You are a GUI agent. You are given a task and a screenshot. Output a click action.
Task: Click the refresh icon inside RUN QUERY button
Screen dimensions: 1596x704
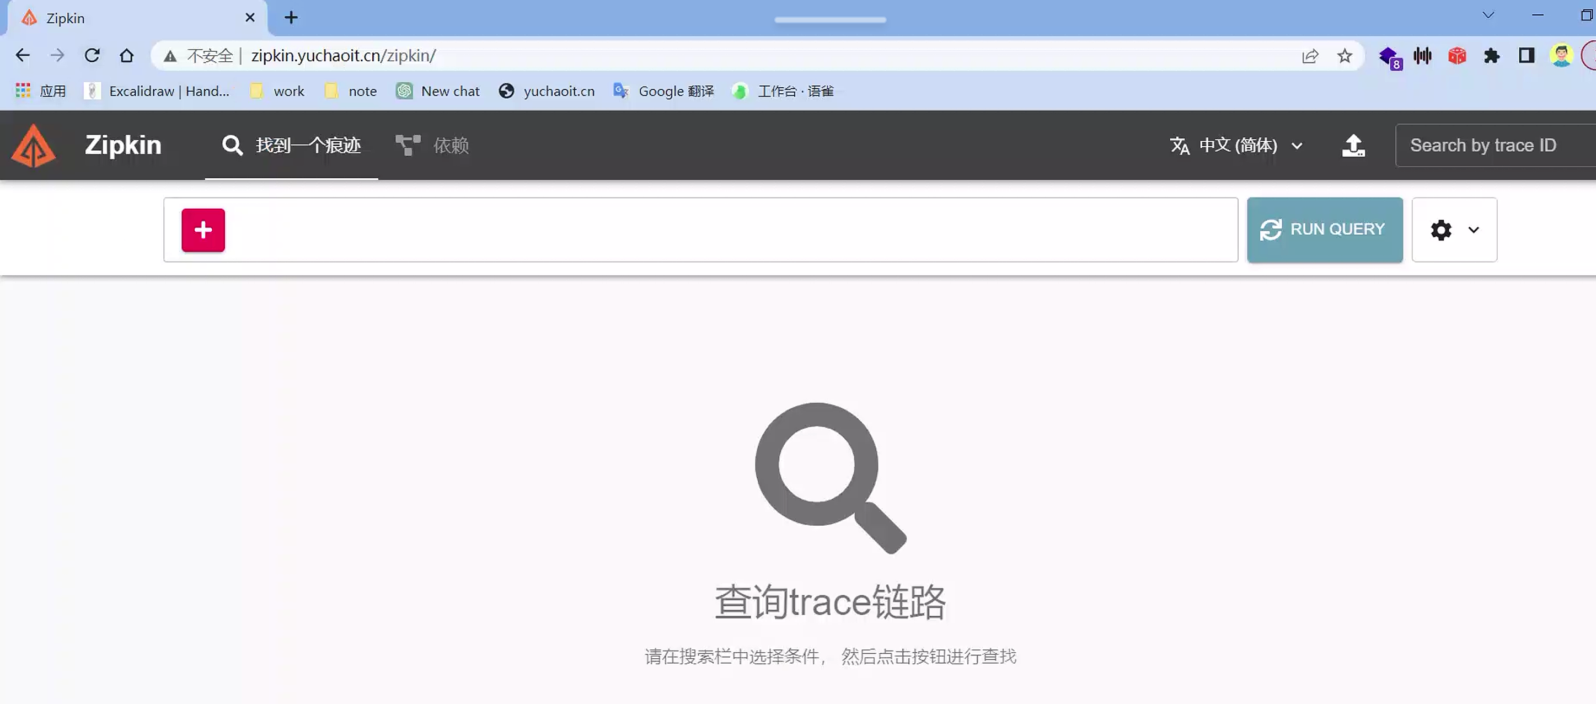click(1271, 230)
